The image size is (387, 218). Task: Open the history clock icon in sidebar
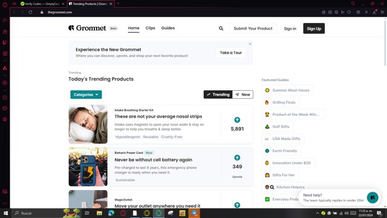5,97
